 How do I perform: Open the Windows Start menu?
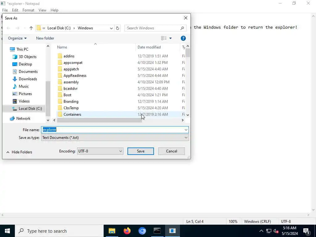7,231
